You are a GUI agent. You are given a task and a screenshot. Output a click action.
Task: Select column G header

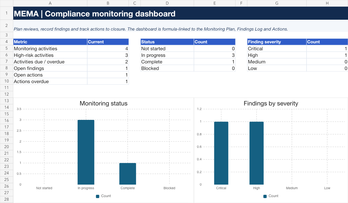point(277,3)
